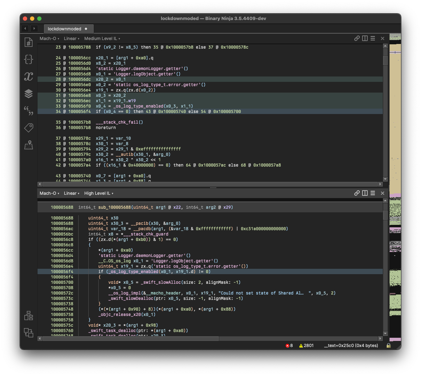Open the Symbols sidebar panel
421x376 pixels.
[29, 42]
